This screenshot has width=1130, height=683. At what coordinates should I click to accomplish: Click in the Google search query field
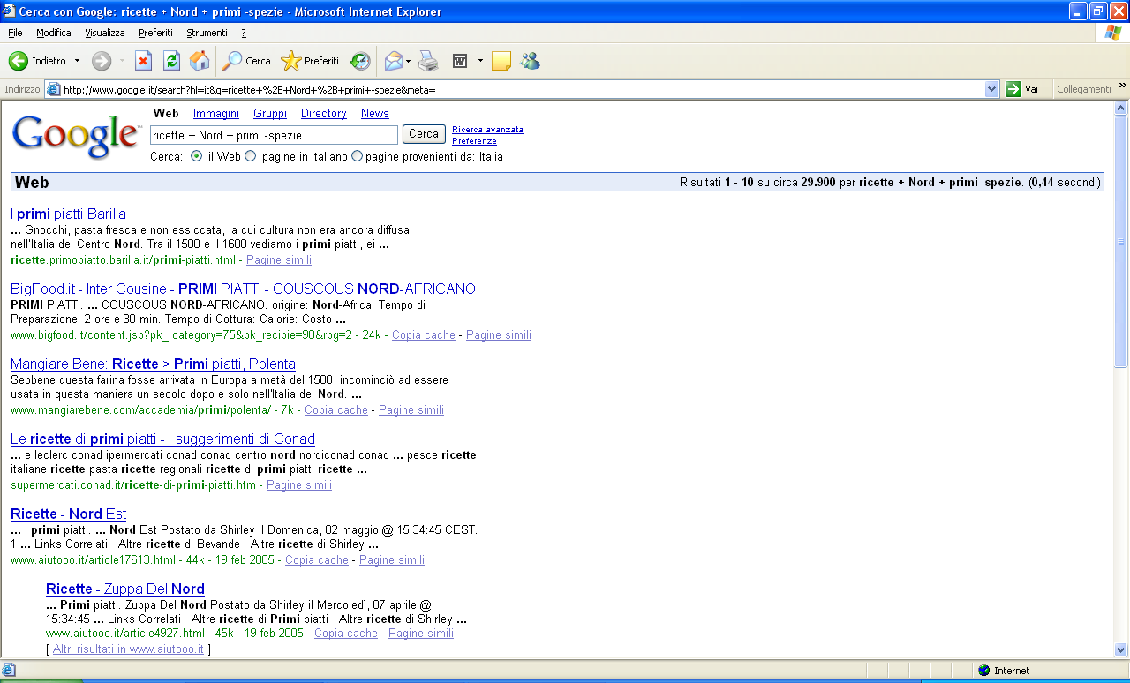pyautogui.click(x=274, y=135)
